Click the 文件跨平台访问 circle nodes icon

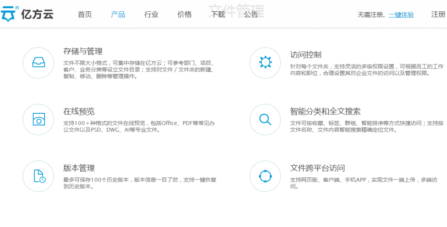tap(265, 176)
